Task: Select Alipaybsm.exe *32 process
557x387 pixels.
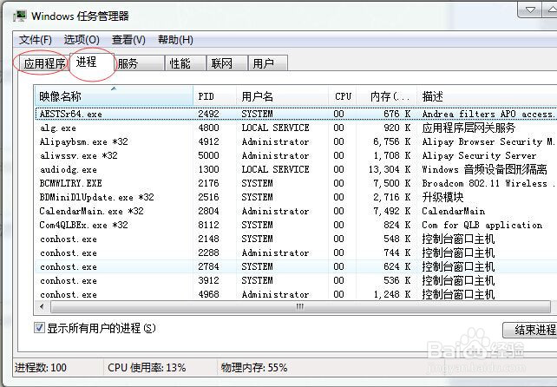Action: point(296,141)
